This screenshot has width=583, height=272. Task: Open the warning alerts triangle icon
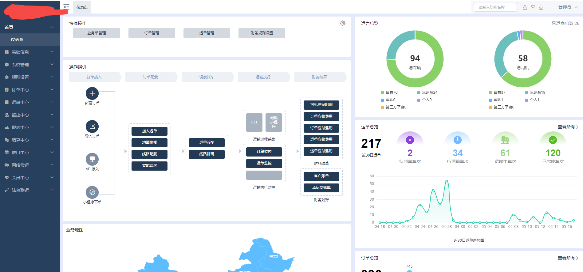tap(525, 7)
